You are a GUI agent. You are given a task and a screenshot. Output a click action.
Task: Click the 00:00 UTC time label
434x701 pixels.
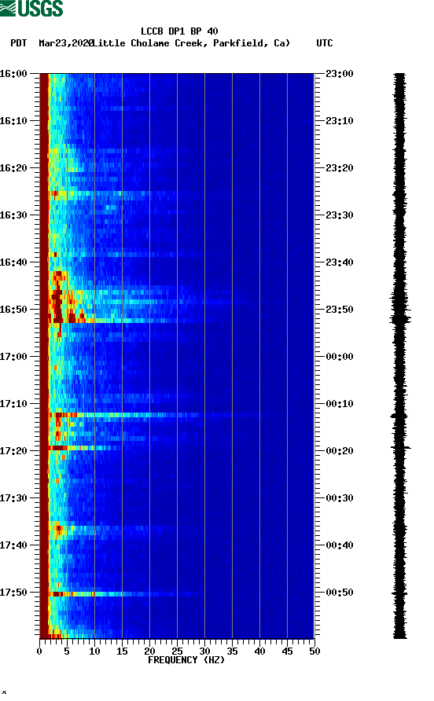(340, 357)
